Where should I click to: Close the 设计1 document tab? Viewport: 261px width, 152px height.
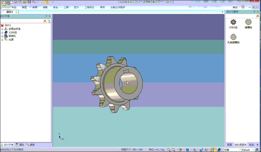click(x=16, y=12)
